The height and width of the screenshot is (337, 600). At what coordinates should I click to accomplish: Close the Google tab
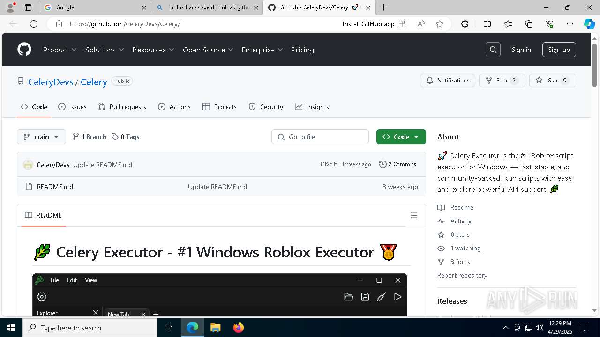(144, 7)
